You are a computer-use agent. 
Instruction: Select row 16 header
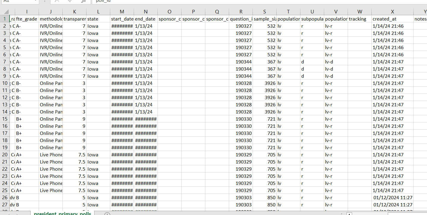(x=4, y=126)
